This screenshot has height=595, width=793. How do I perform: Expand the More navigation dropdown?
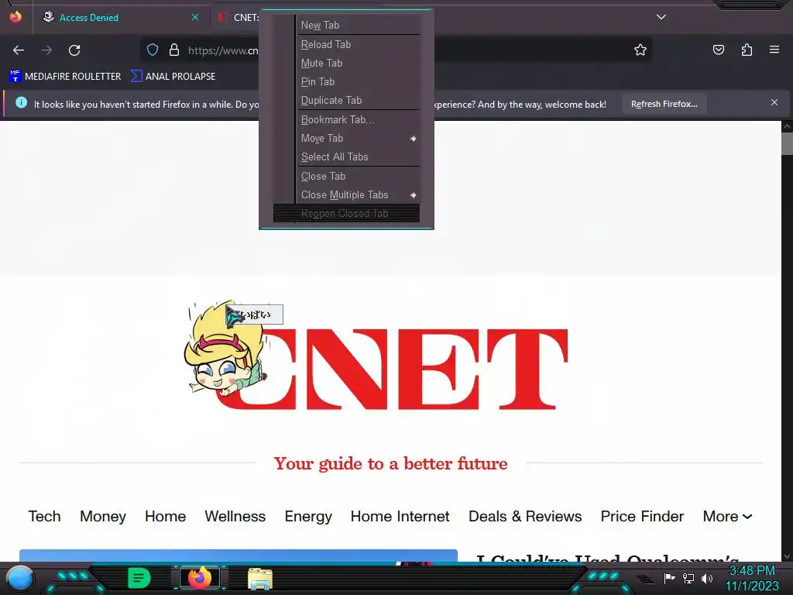coord(727,516)
